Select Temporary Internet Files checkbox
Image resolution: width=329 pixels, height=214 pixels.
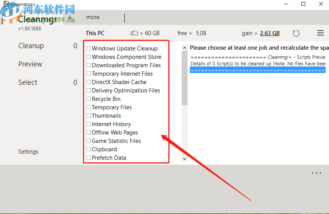tap(88, 74)
